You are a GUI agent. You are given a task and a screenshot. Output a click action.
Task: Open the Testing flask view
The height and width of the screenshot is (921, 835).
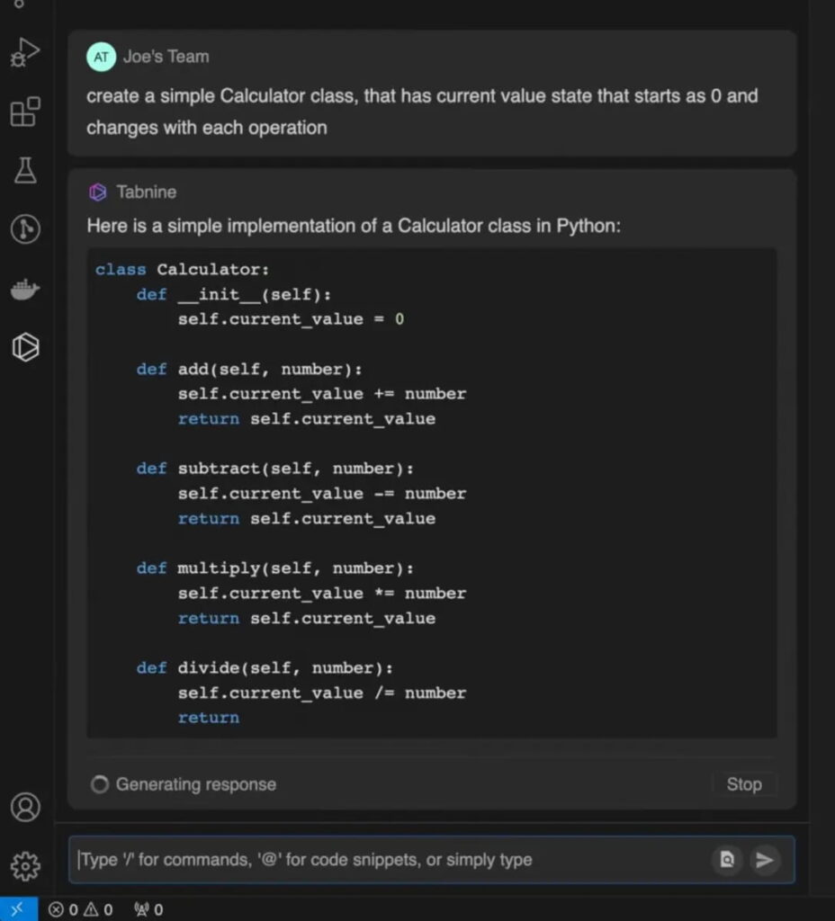click(x=24, y=170)
